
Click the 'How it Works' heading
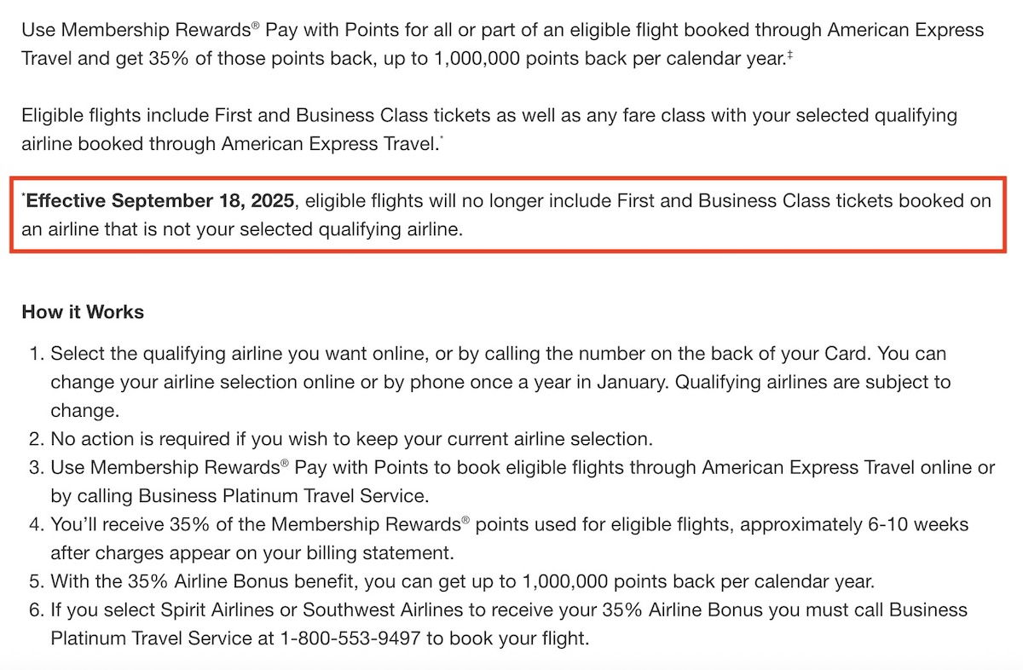(83, 312)
